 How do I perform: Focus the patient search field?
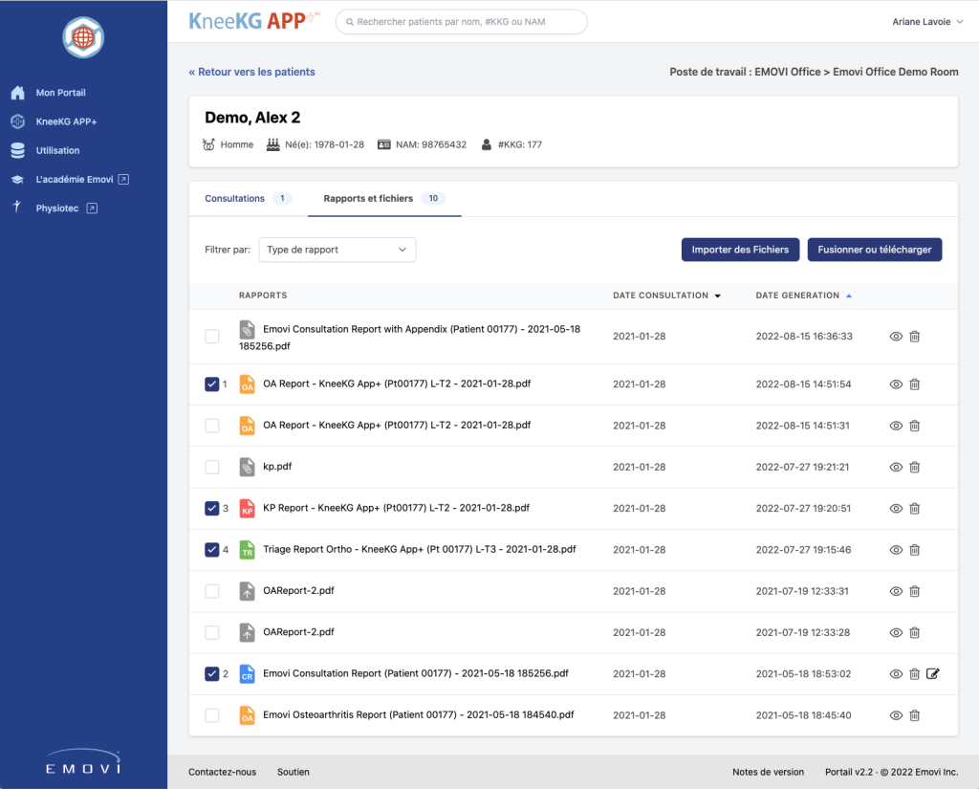(x=462, y=22)
